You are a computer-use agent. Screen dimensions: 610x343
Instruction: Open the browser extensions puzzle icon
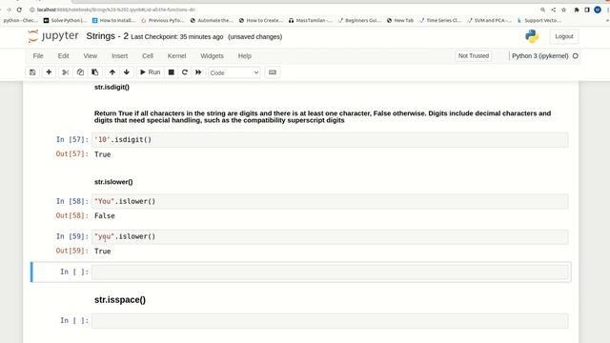pos(577,10)
